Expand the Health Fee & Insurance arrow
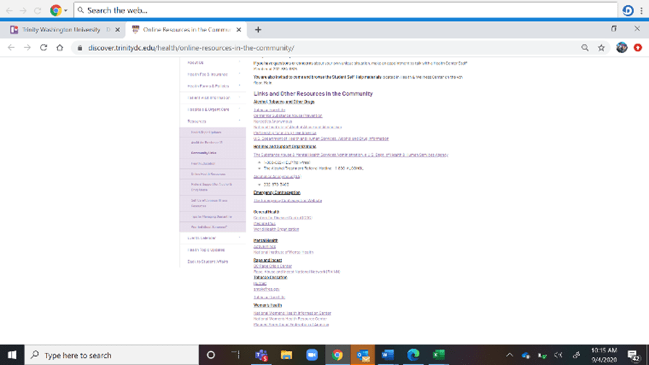This screenshot has height=365, width=649. pyautogui.click(x=240, y=74)
